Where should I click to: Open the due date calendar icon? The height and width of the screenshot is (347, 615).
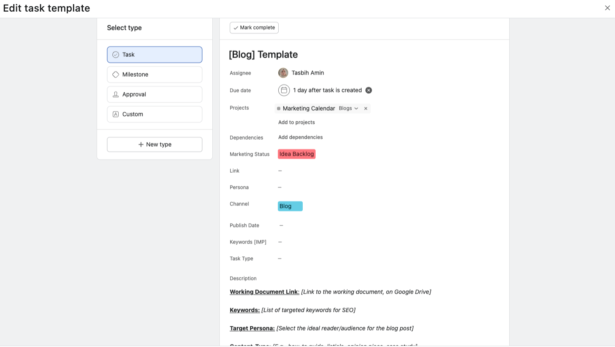click(x=284, y=90)
